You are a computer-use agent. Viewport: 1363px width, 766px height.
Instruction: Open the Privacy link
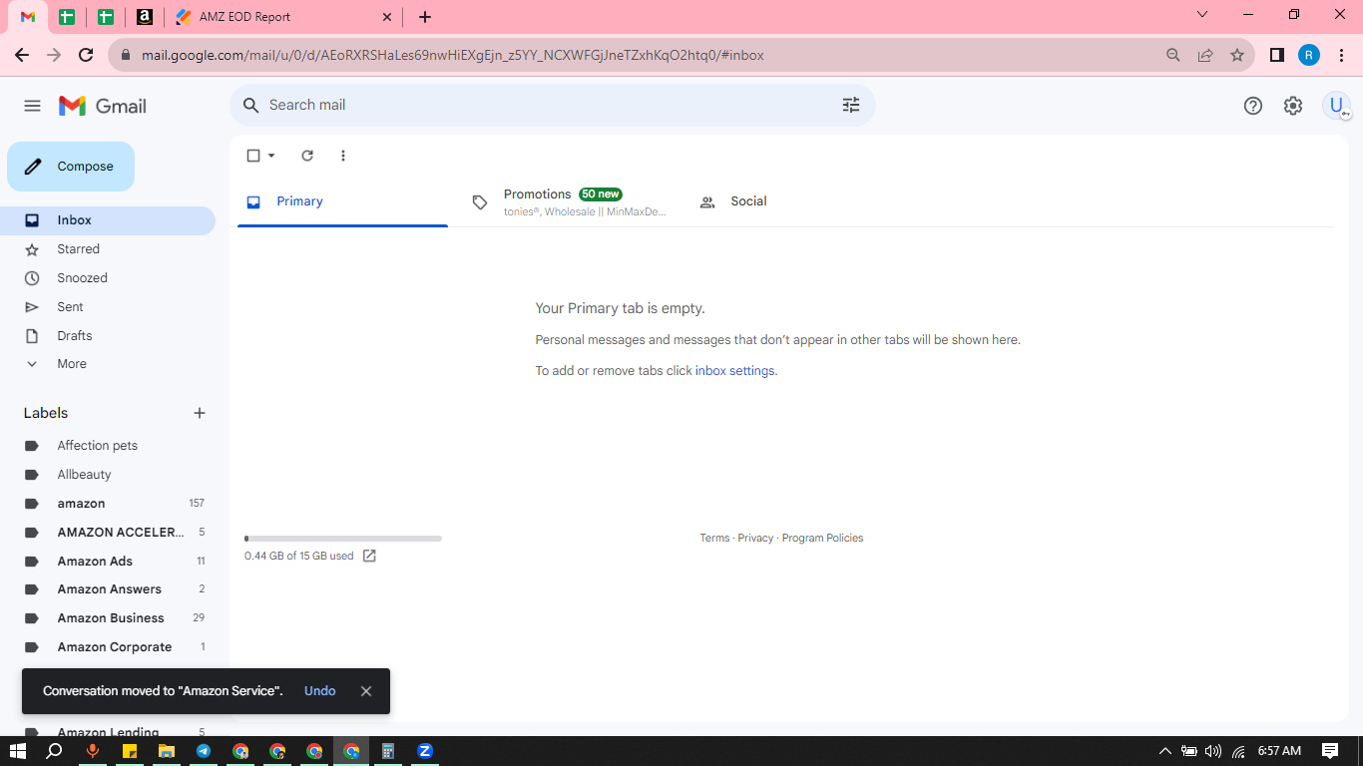click(x=755, y=538)
